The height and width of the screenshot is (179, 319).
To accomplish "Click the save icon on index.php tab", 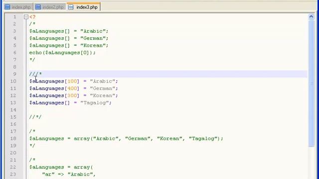I will tap(7, 7).
